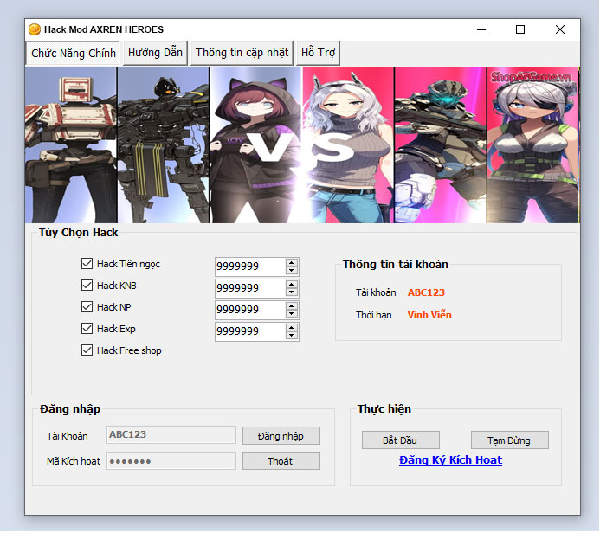Increase the Hack Exp value with up arrow

[292, 328]
